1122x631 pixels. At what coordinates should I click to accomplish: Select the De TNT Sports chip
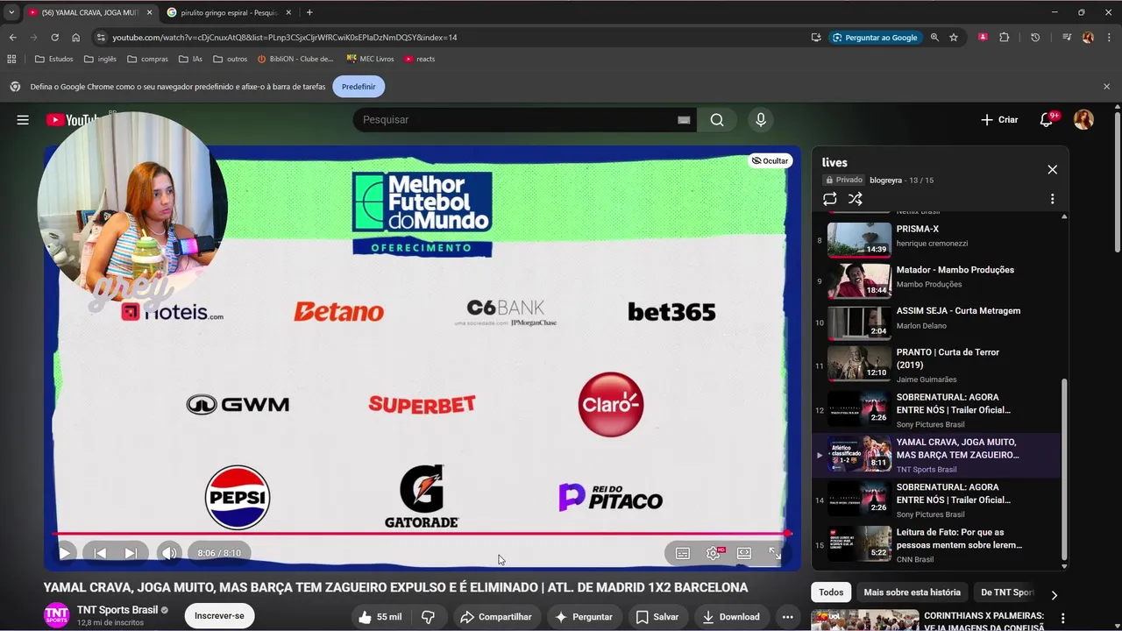[1007, 592]
